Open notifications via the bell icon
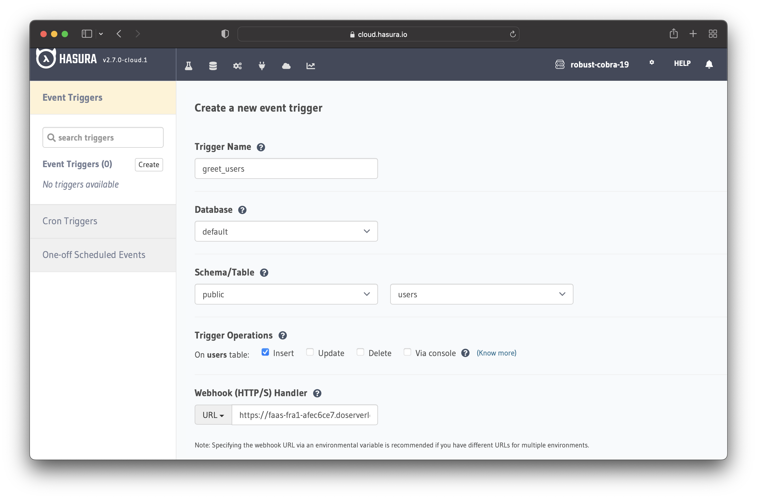This screenshot has height=499, width=757. (709, 64)
